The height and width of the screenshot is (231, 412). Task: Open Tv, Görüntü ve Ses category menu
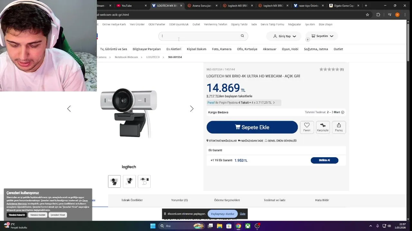tap(113, 49)
